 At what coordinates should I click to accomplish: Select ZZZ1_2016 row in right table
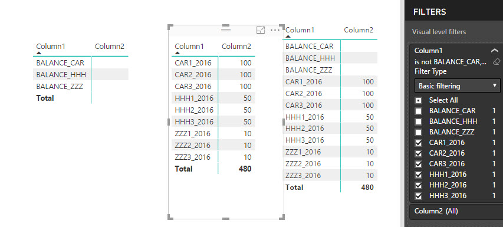(330, 152)
